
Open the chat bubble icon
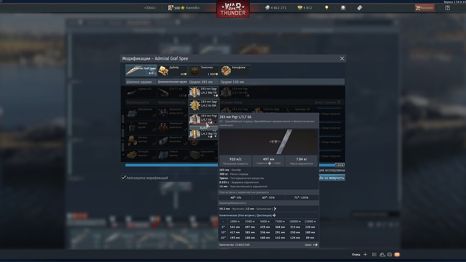[390, 255]
